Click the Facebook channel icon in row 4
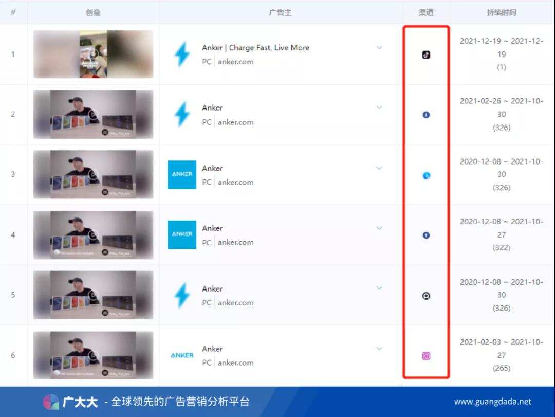Image resolution: width=555 pixels, height=417 pixels. [x=425, y=235]
